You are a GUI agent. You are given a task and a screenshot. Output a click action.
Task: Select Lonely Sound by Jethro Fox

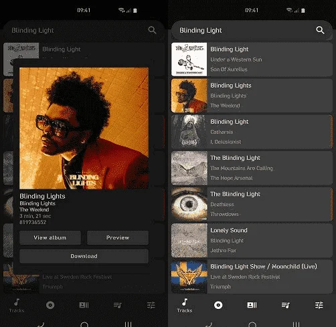tap(252, 240)
